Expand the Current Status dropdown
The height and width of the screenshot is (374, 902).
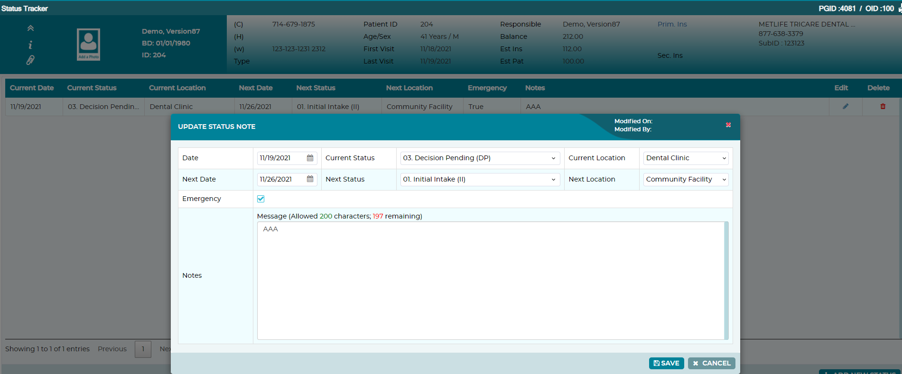(480, 158)
